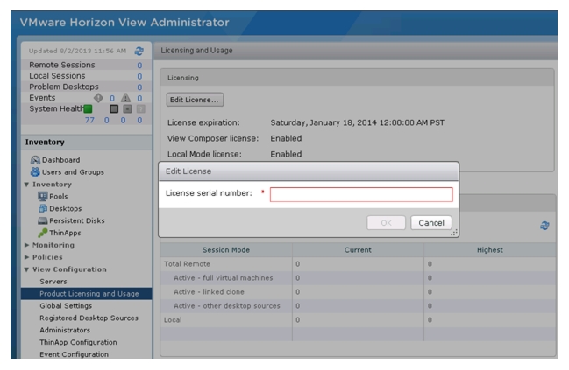Click the Problem Desktops count
Screen dimensions: 569x370
139,87
